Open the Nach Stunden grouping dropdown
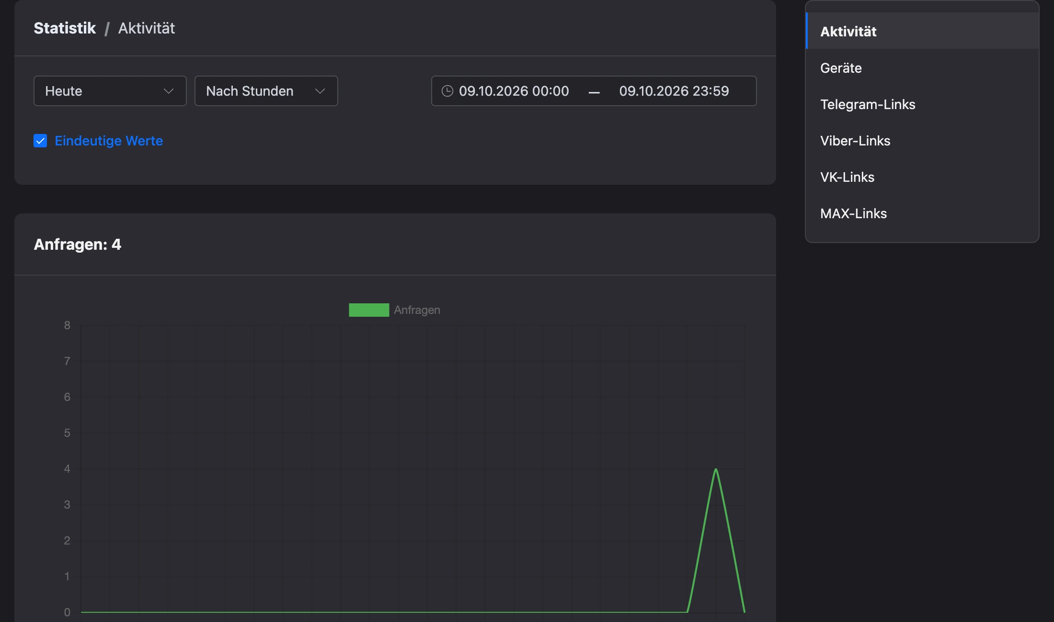This screenshot has width=1054, height=622. pyautogui.click(x=266, y=91)
